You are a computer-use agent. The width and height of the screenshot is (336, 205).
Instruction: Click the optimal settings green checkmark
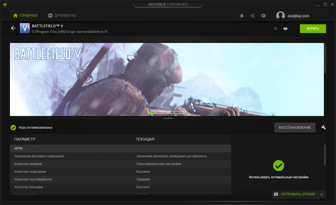pyautogui.click(x=279, y=166)
